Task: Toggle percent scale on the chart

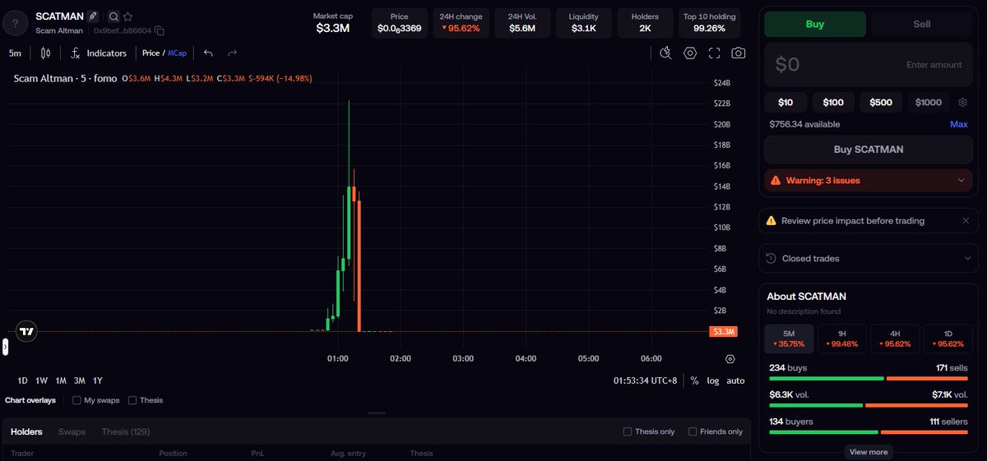Action: [694, 380]
